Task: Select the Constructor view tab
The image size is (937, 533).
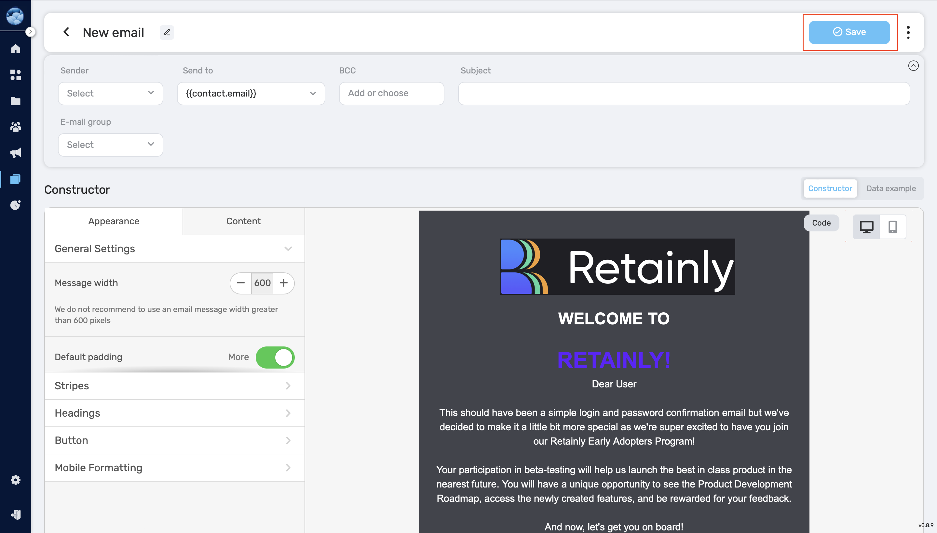Action: pyautogui.click(x=830, y=188)
